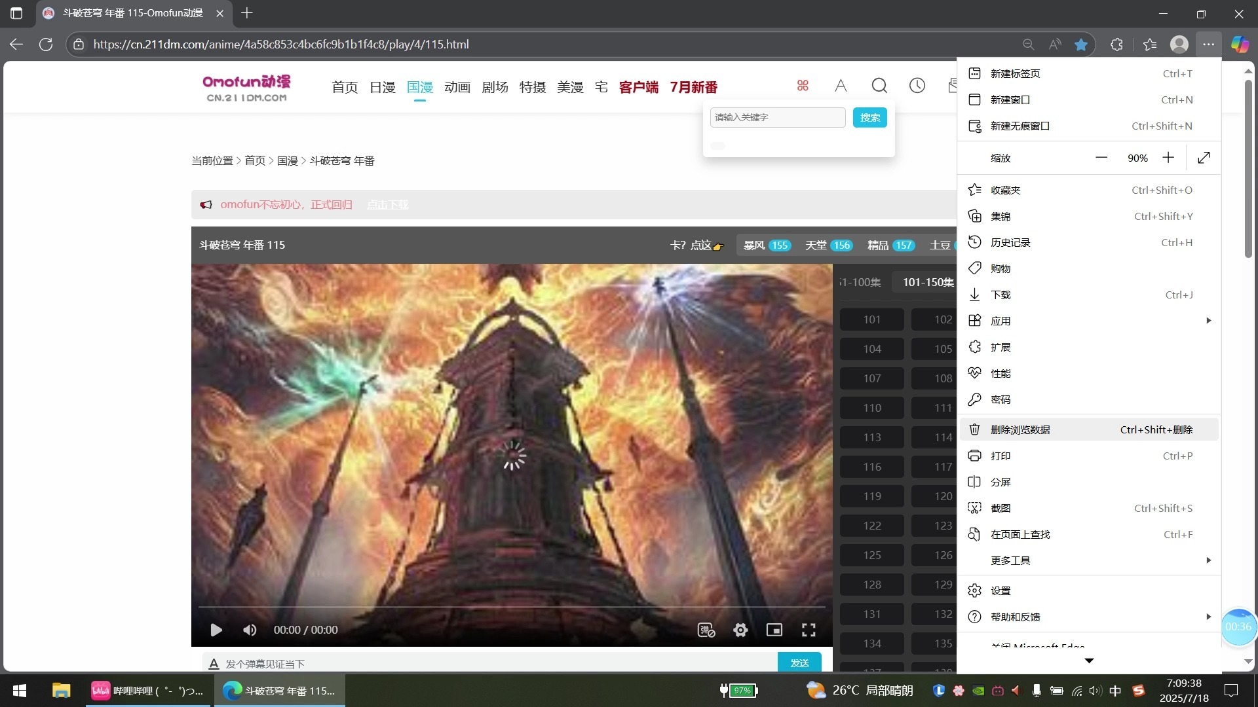Open the 7月新番 navigation link
1258x707 pixels.
coord(694,87)
